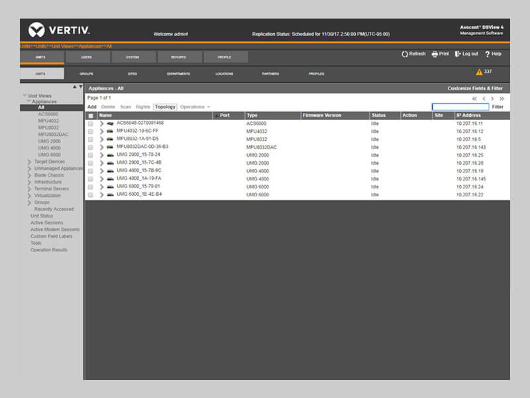Click the Print icon
Viewport: 530px width, 398px height.
[x=435, y=54]
